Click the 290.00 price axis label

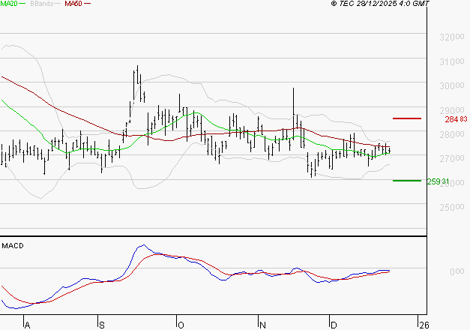point(452,110)
